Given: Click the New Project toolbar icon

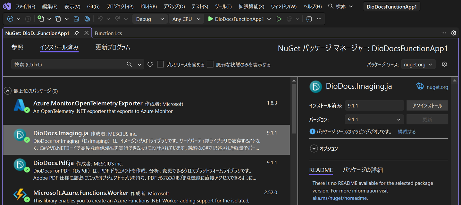Looking at the screenshot, I should (41, 19).
